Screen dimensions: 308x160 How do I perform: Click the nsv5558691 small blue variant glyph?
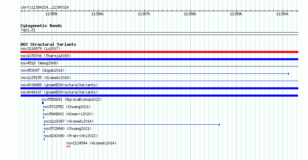(x=43, y=103)
